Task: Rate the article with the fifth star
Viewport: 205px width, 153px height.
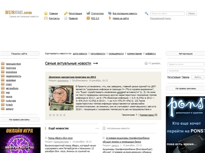Action: point(64,115)
